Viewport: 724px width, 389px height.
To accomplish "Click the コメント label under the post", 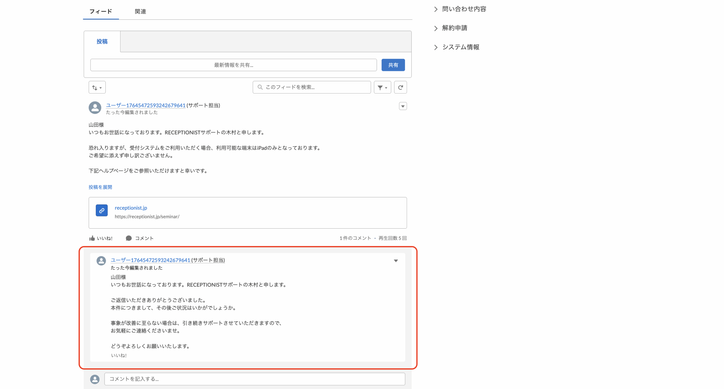I will click(x=144, y=238).
